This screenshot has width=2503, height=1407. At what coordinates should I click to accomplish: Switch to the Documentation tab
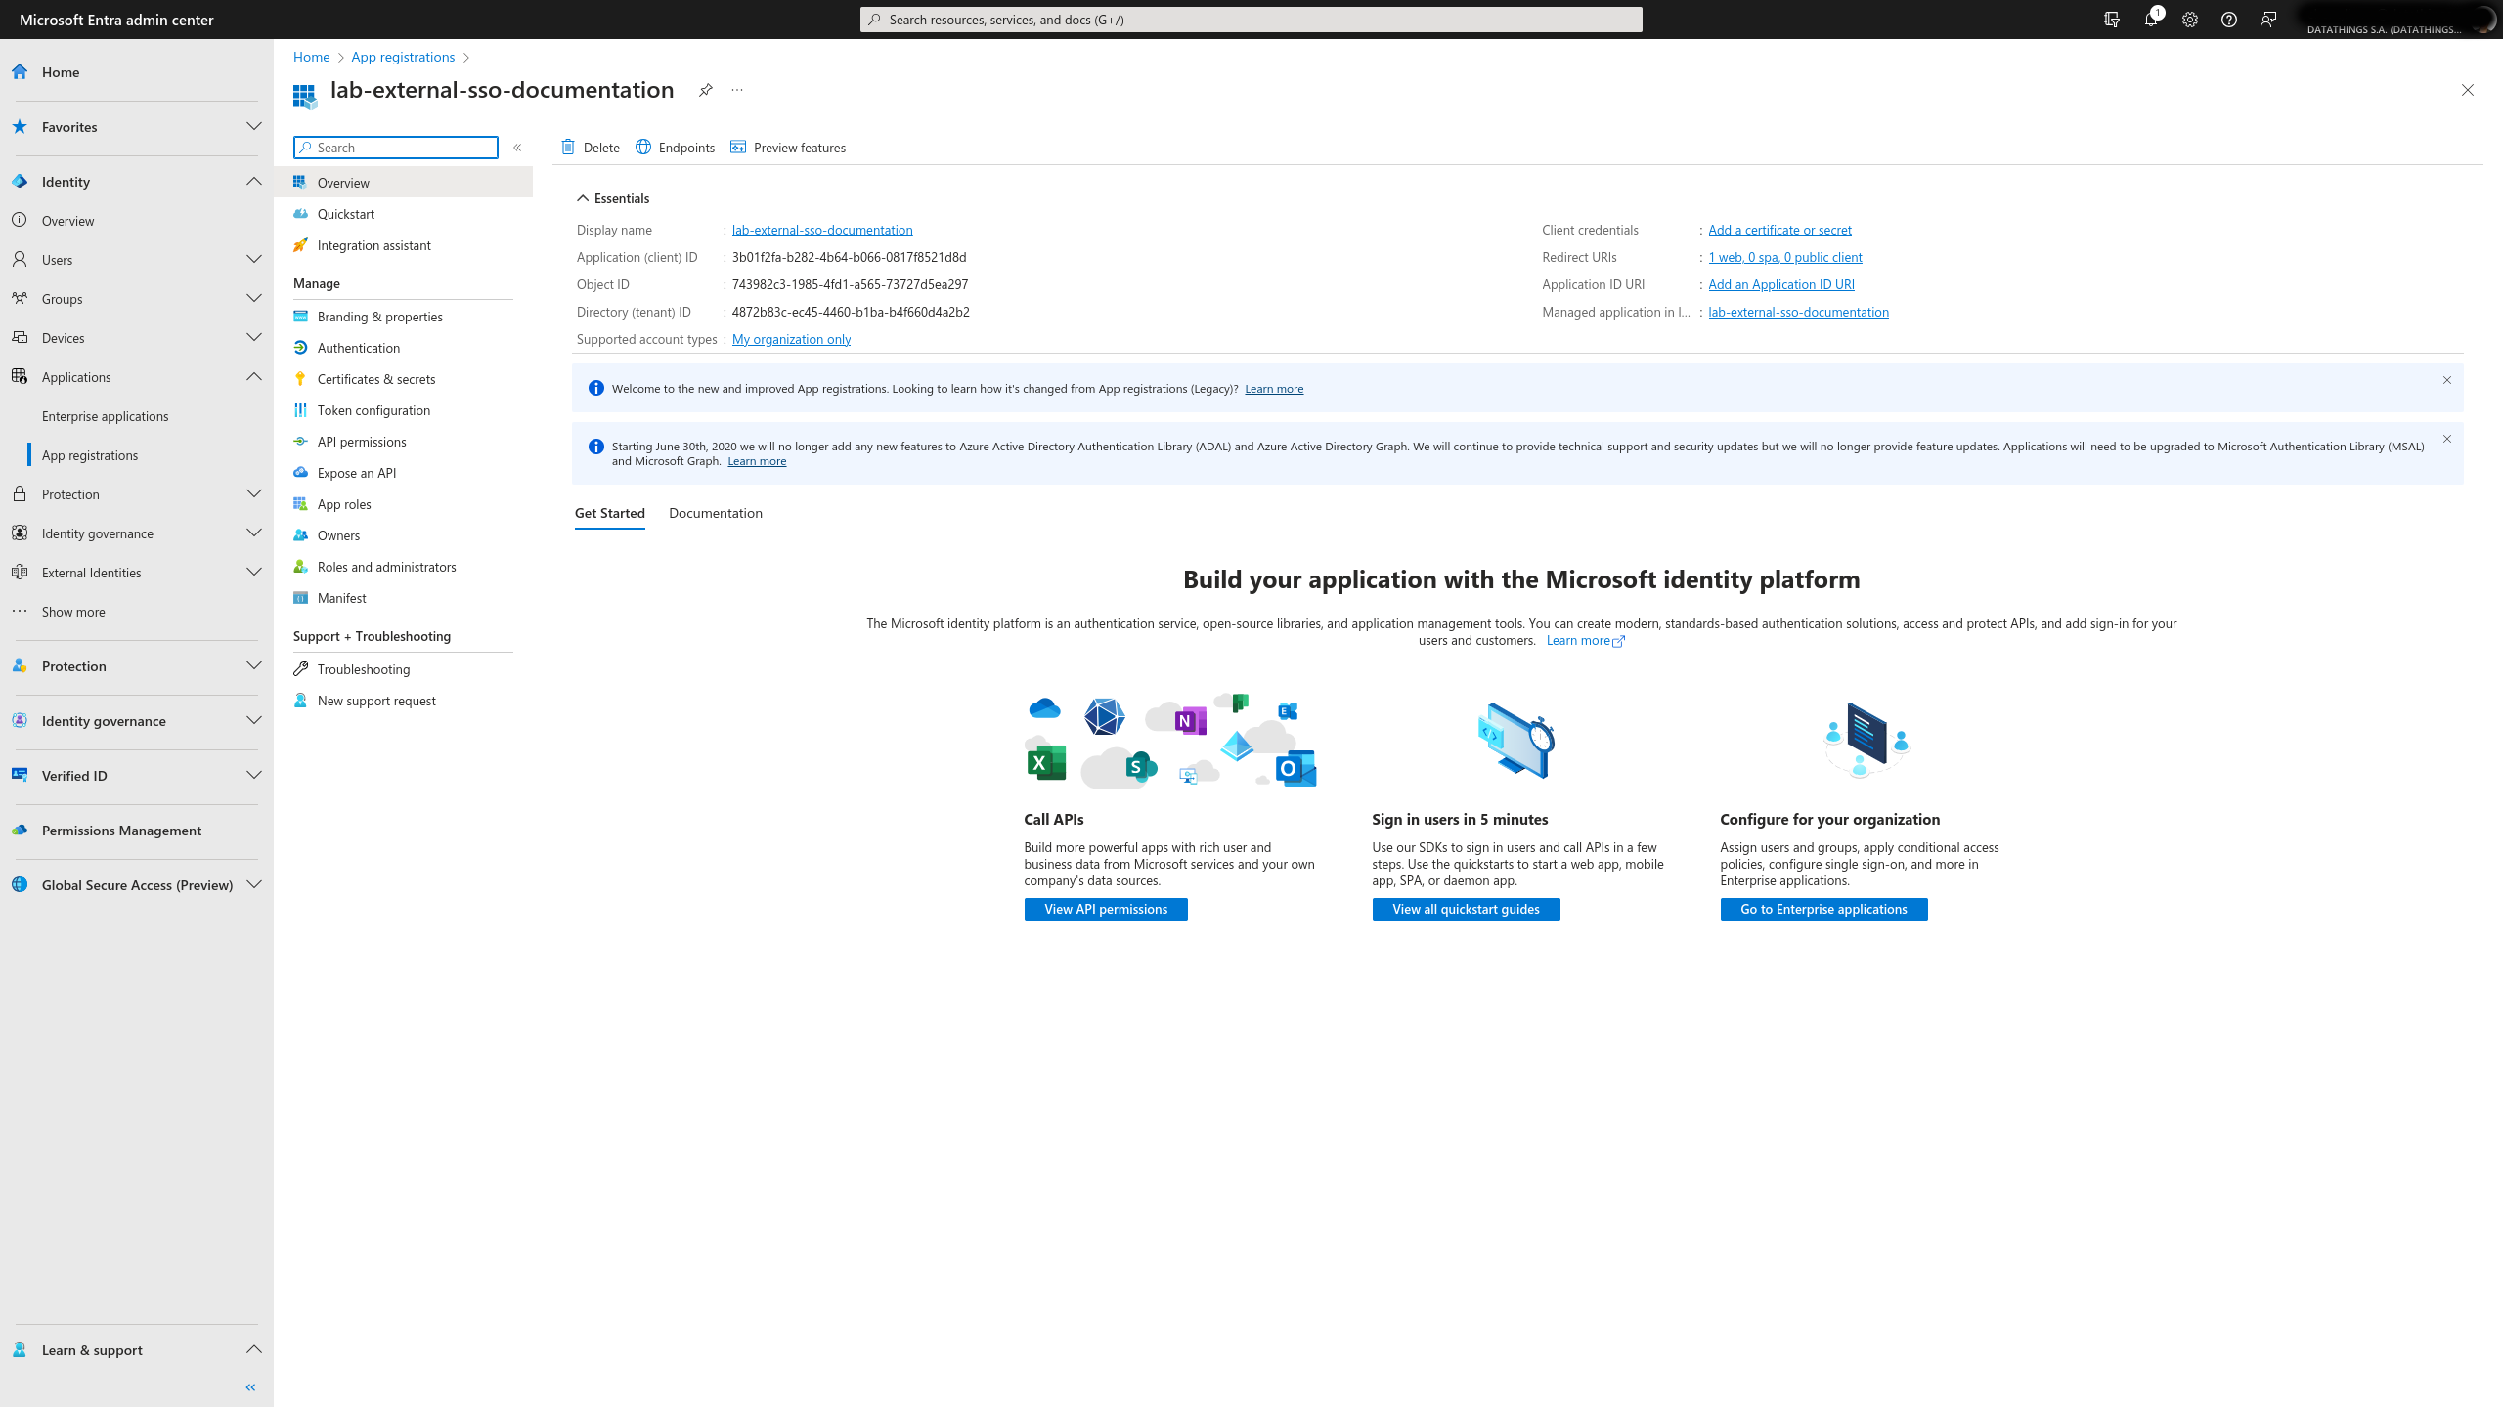coord(716,513)
